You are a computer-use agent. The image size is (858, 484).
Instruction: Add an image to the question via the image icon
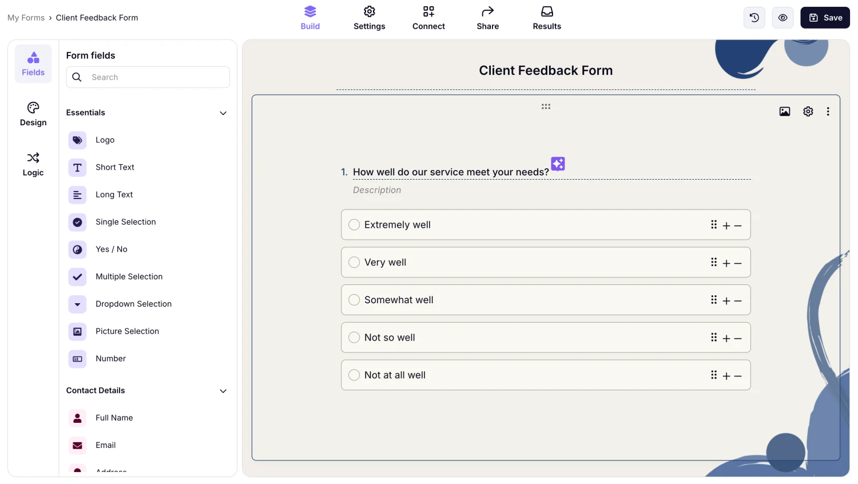(784, 112)
